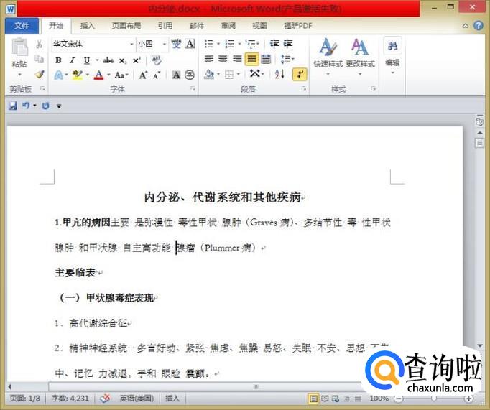The image size is (490, 410).
Task: Click the Undo arrow icon
Action: pyautogui.click(x=26, y=106)
